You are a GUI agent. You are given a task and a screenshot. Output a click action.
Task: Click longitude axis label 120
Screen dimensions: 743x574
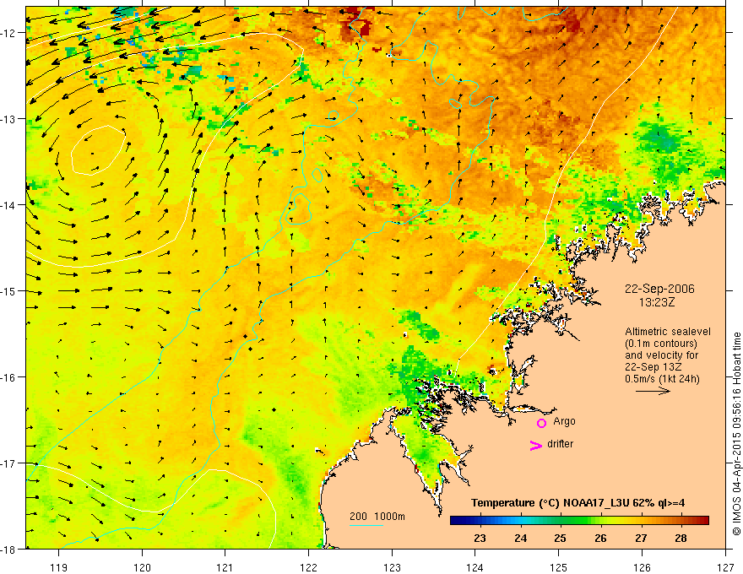tap(142, 567)
